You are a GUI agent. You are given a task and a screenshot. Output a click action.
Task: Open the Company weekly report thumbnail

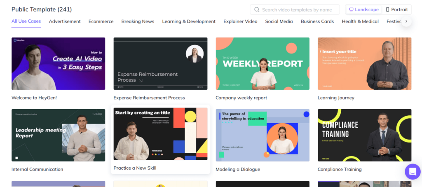click(263, 63)
